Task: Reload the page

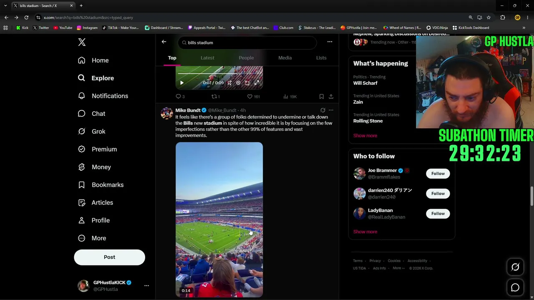Action: [26, 17]
